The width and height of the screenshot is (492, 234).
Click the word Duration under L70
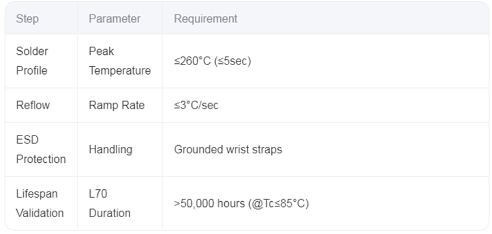[x=109, y=213]
